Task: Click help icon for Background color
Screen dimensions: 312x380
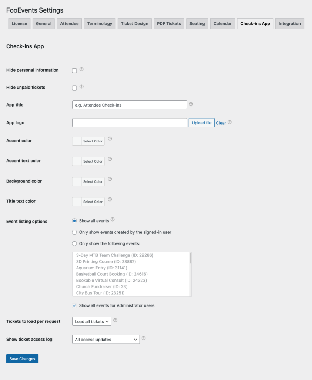Action: pos(110,179)
